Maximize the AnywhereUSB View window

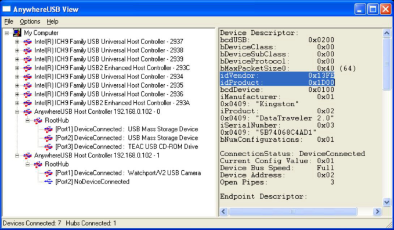(373, 9)
